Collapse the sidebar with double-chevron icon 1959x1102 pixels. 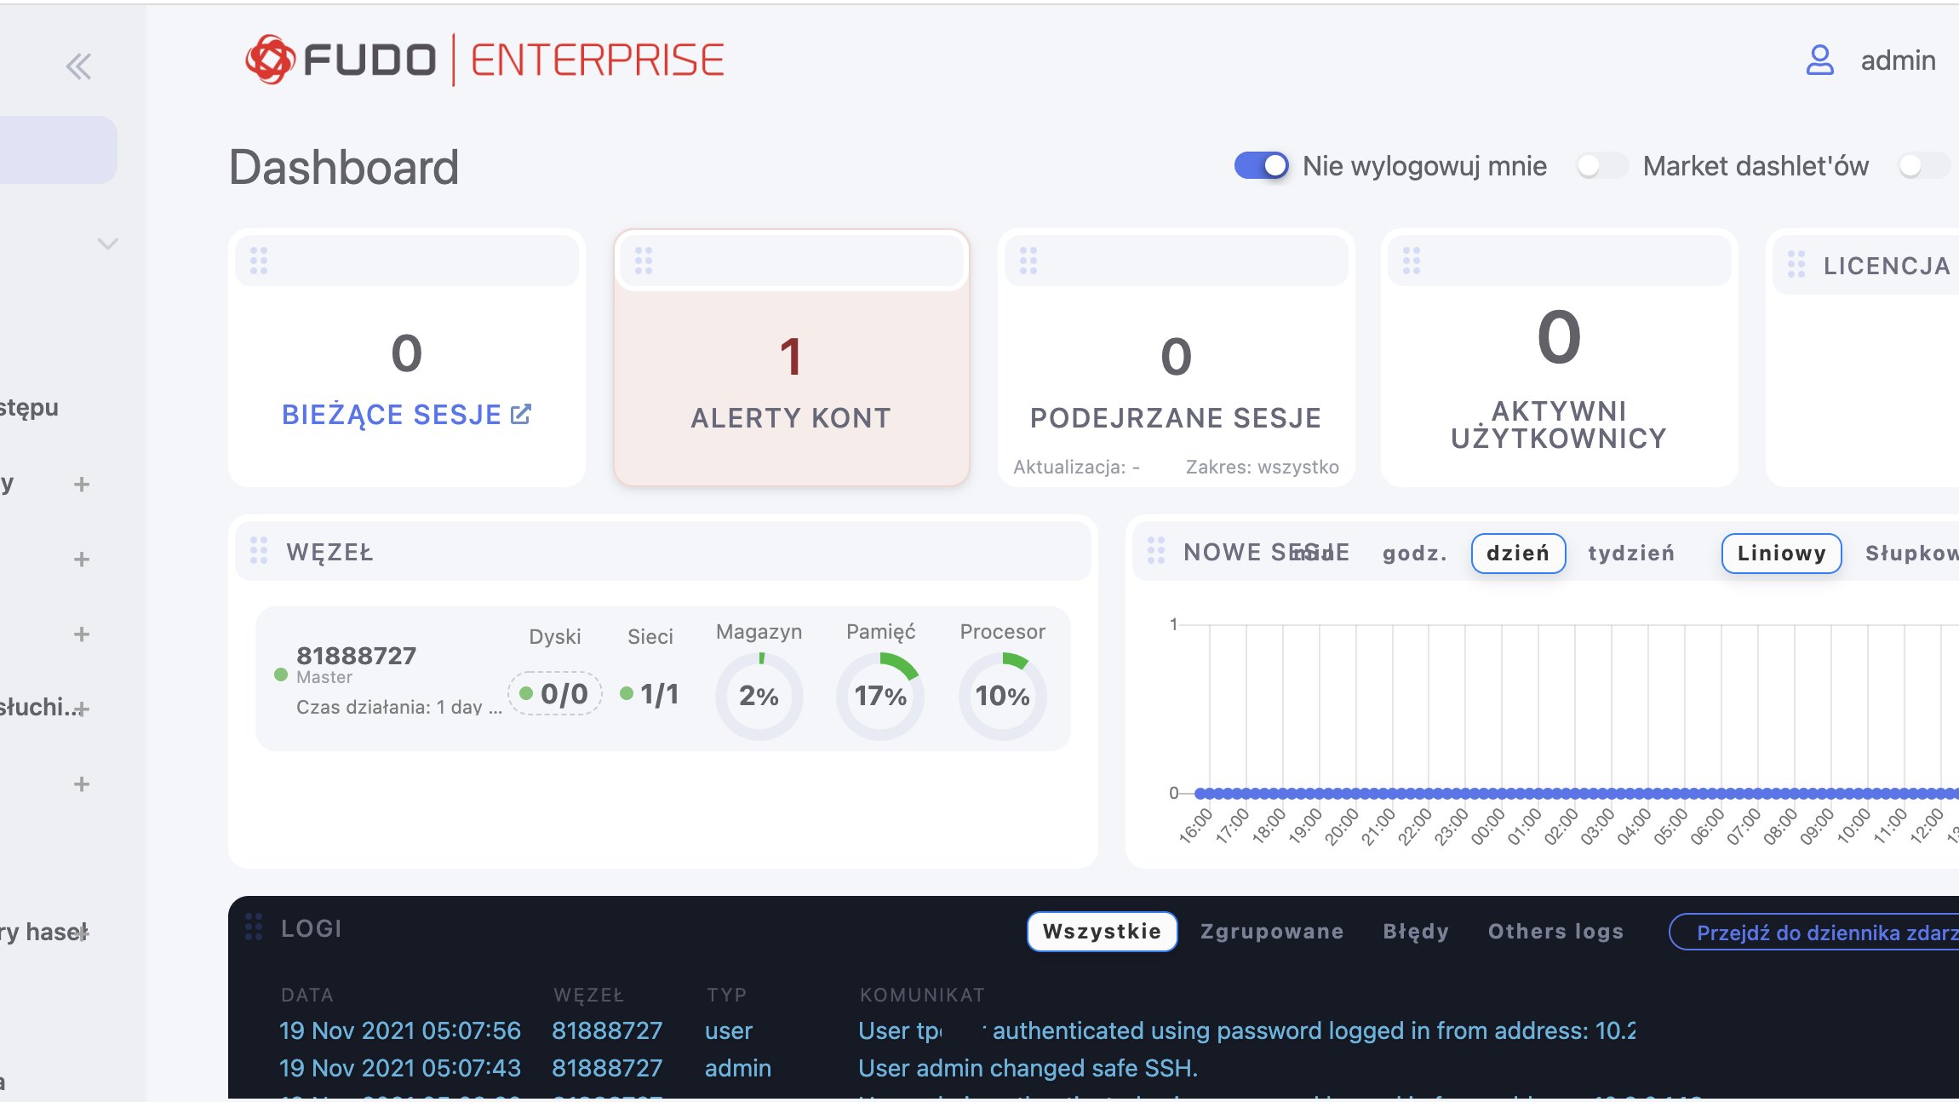pos(78,66)
